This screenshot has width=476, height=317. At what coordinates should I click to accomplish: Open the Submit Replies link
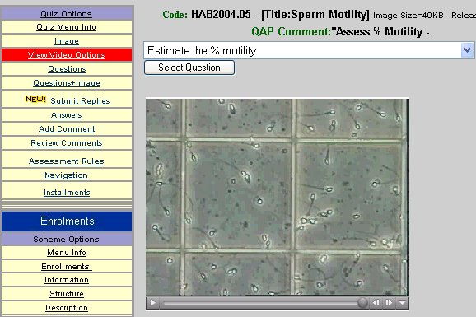point(80,101)
